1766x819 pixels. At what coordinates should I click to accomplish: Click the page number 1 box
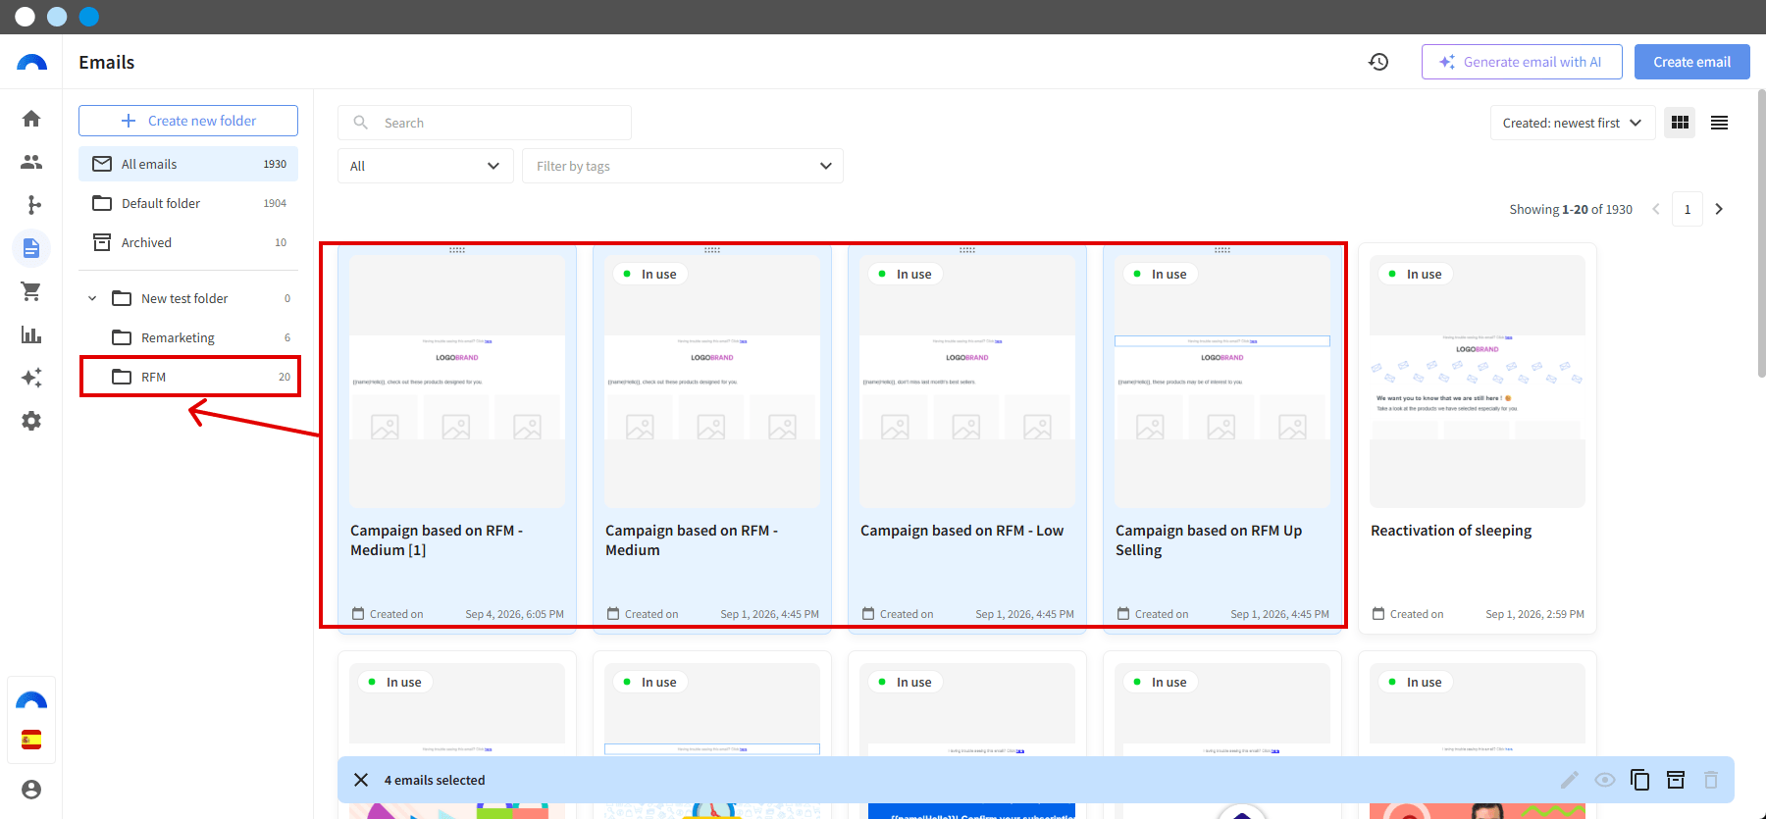(1688, 209)
